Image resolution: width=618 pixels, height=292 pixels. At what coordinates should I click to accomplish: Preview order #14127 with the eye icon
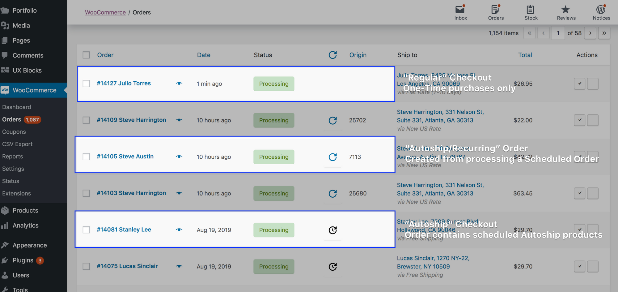[x=179, y=84]
